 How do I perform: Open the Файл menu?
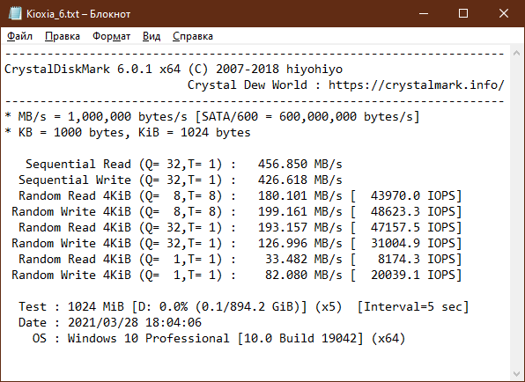pyautogui.click(x=19, y=36)
